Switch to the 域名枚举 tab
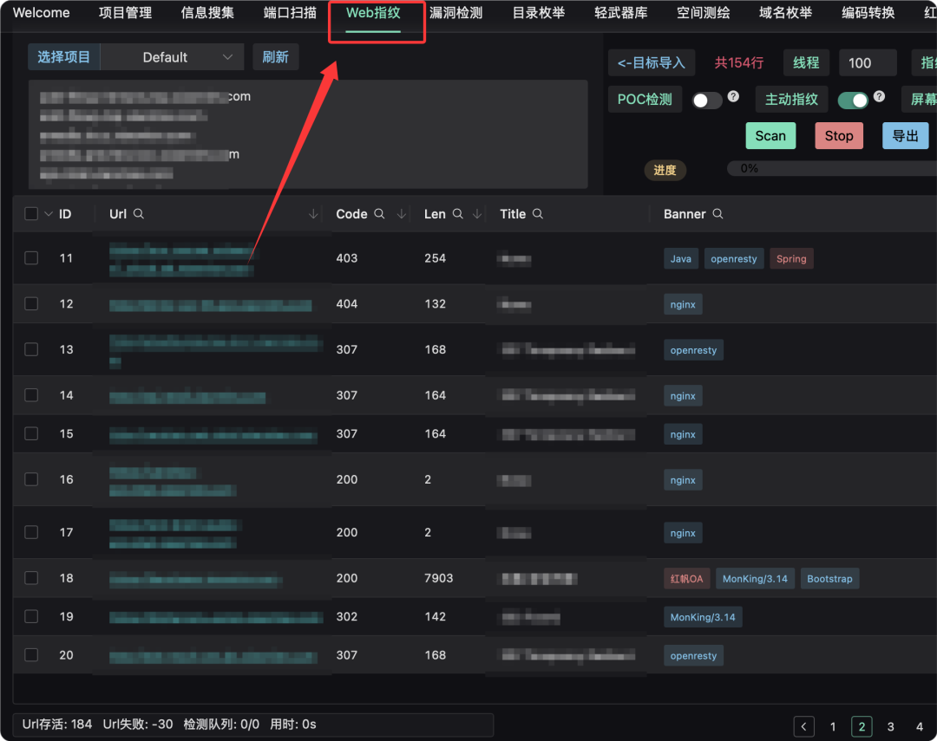937x741 pixels. pos(786,12)
